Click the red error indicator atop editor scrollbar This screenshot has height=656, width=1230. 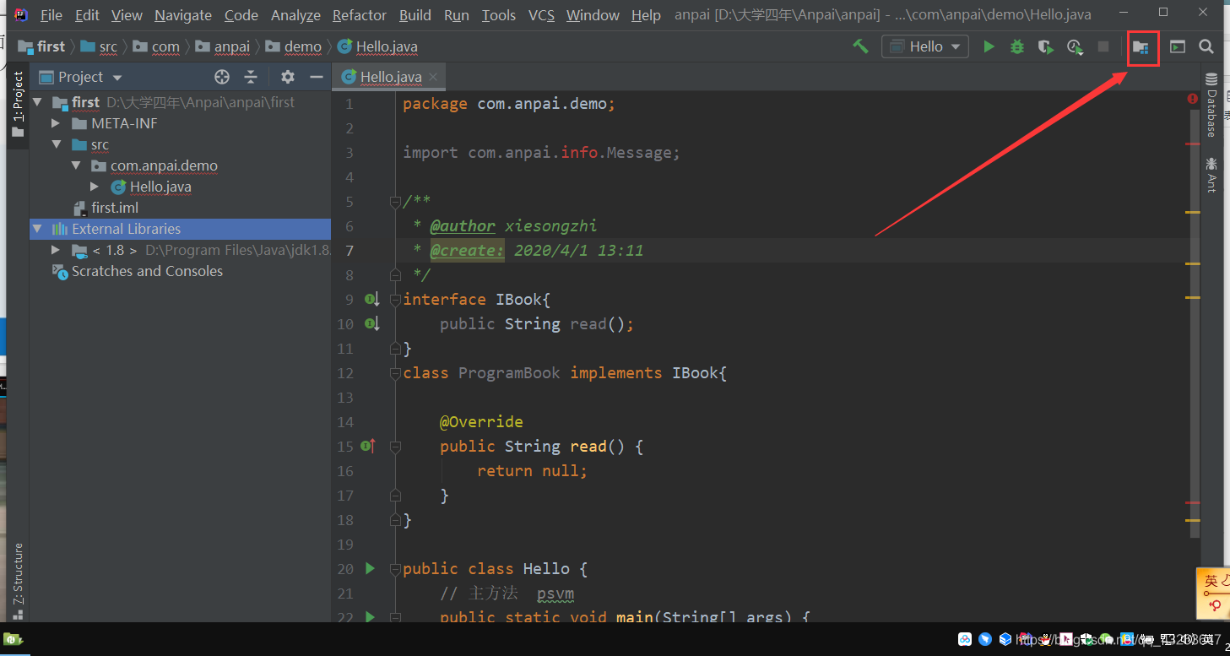pos(1192,100)
